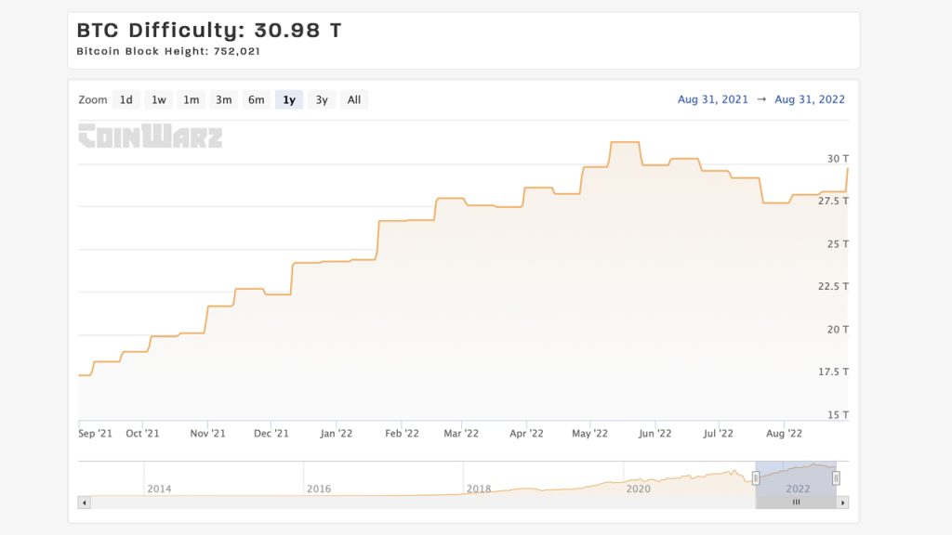Select the 6m zoom preset
This screenshot has width=952, height=535.
[x=255, y=99]
